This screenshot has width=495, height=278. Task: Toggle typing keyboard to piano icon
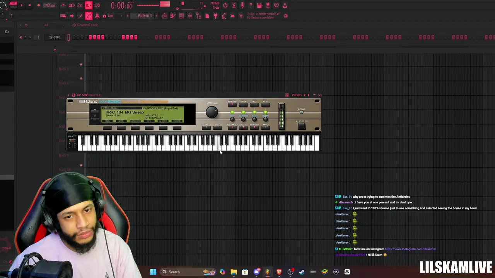click(63, 16)
